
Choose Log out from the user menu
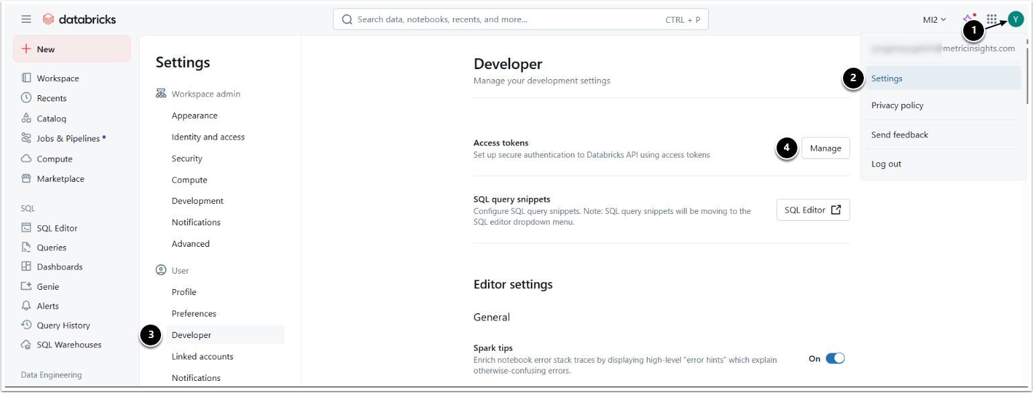point(886,164)
